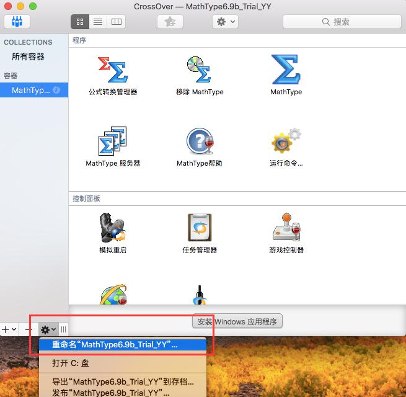406x397 pixels.
Task: Click the 移除 MathType uninstaller icon
Action: (x=200, y=69)
